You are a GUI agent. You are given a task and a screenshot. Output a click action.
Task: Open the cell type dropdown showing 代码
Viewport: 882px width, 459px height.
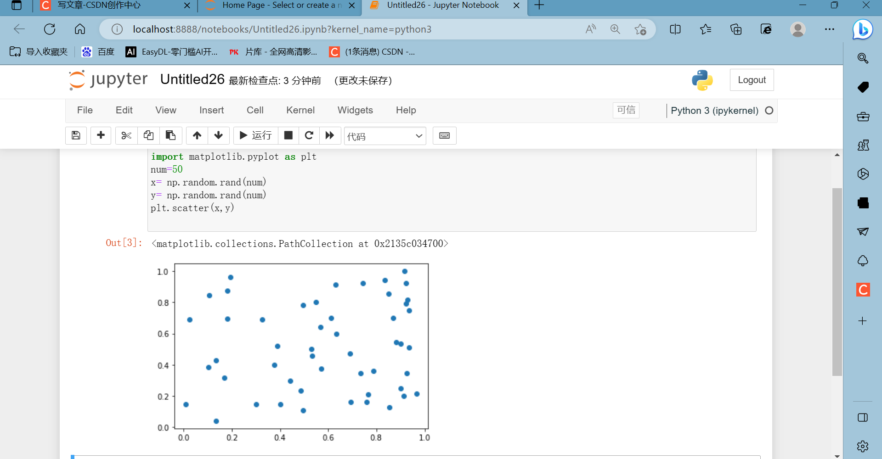385,136
